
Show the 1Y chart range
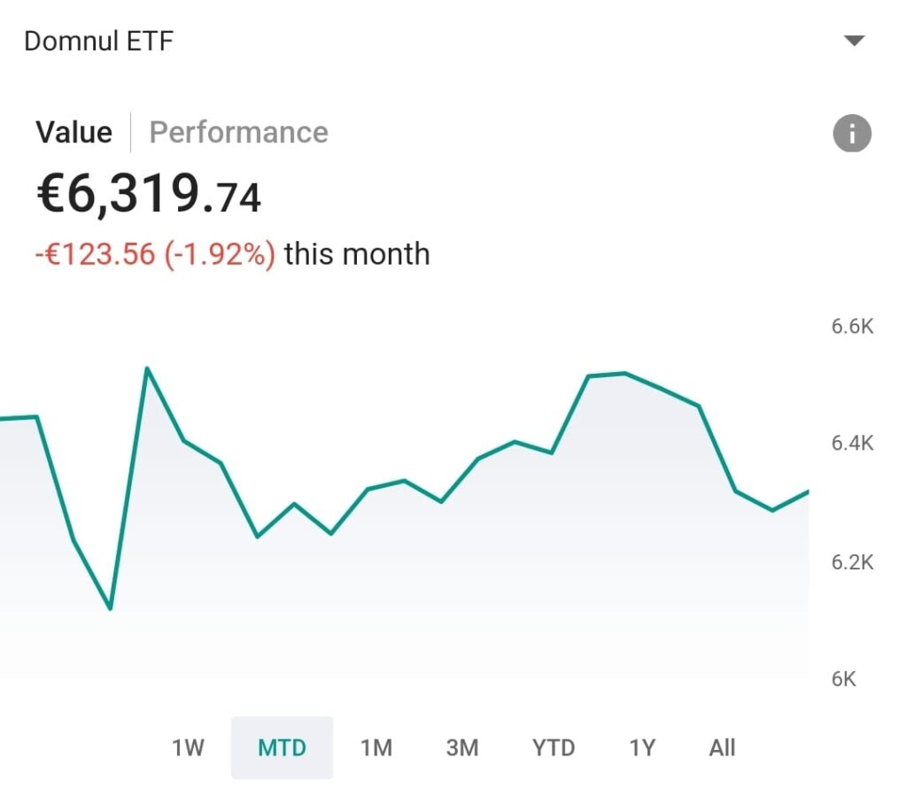coord(642,748)
